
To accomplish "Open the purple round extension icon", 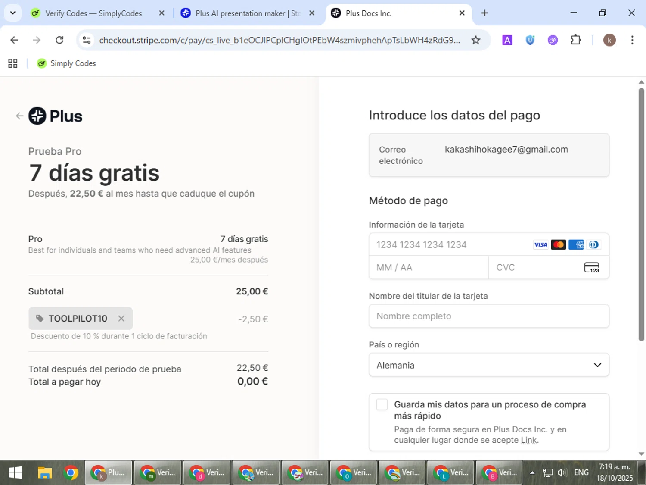I will (x=553, y=40).
